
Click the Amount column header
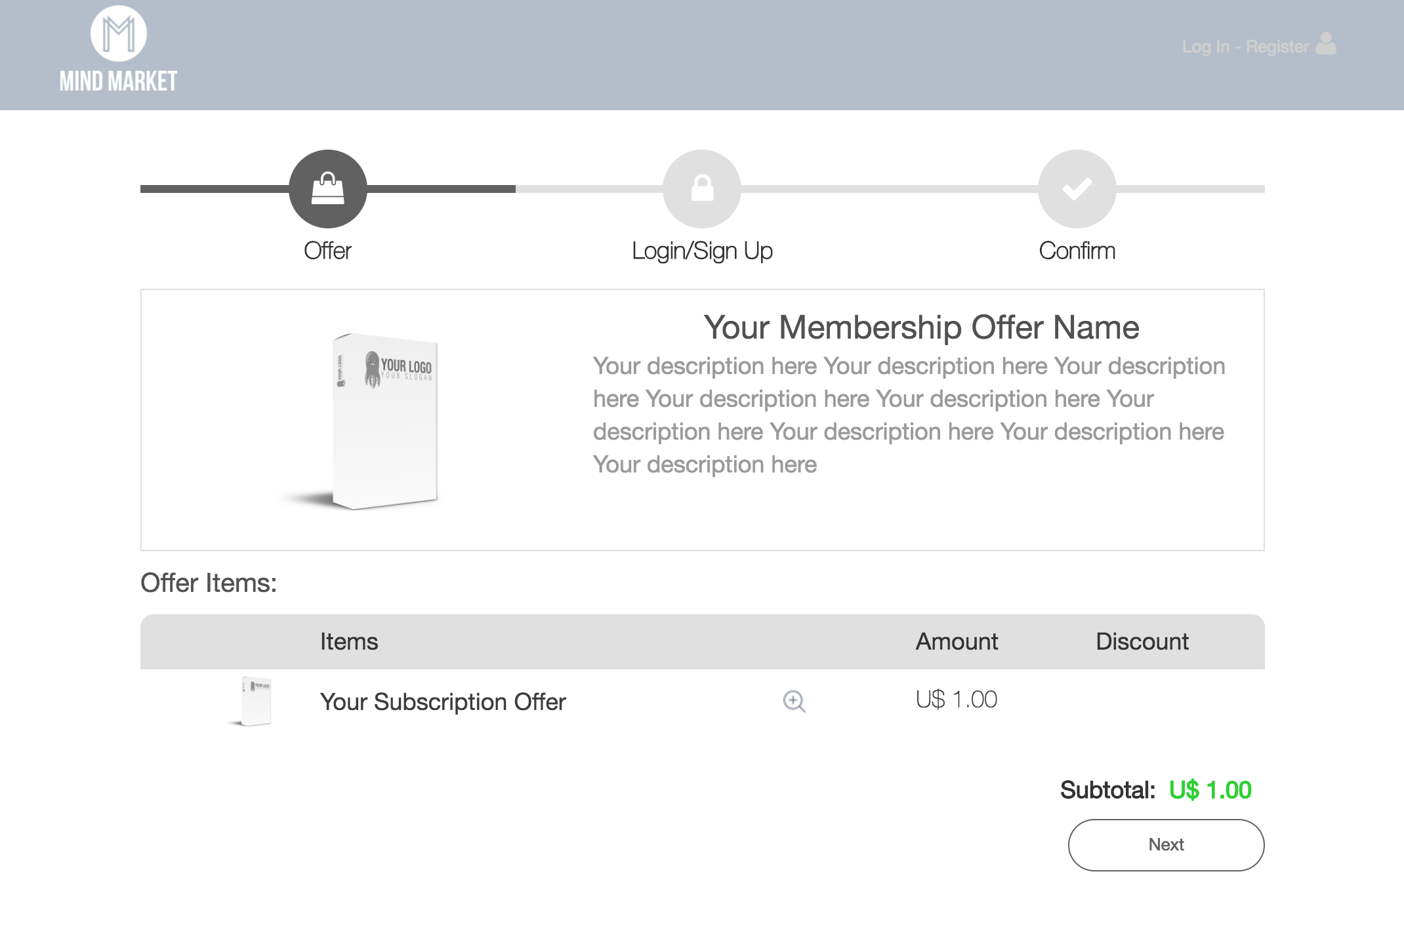tap(957, 641)
